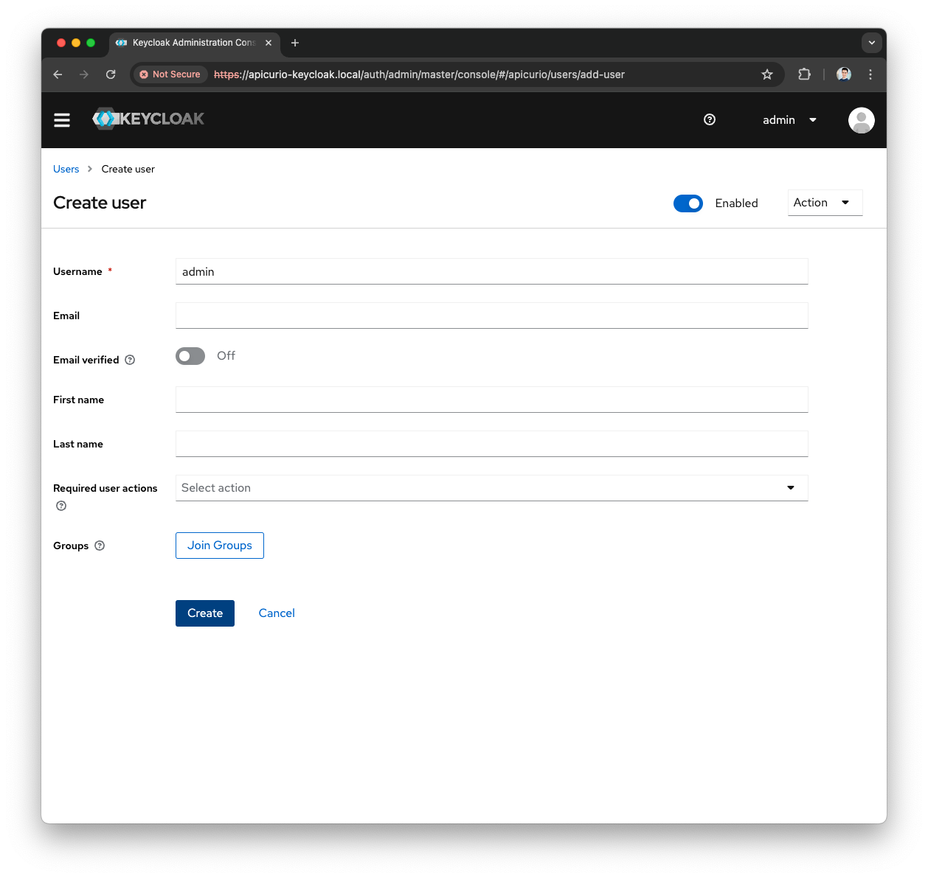Bookmark this page with the star icon
The width and height of the screenshot is (928, 878).
[x=766, y=74]
